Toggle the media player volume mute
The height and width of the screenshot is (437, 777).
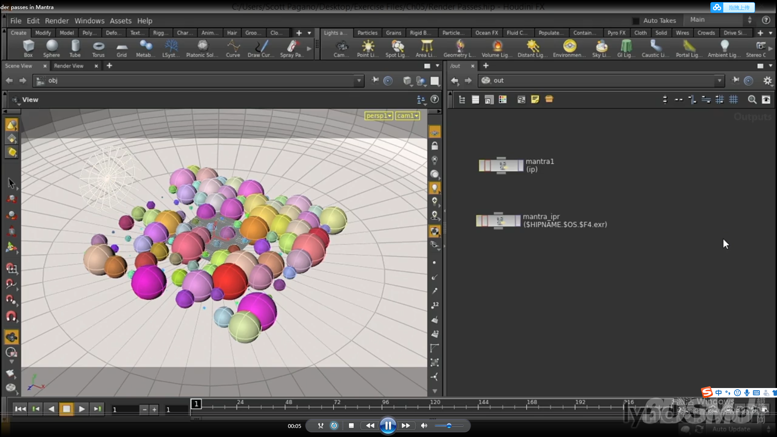(424, 425)
